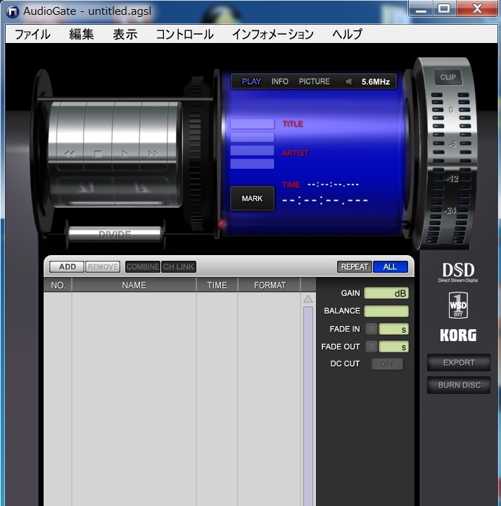Enable the FADE IN checkbox

[x=372, y=329]
